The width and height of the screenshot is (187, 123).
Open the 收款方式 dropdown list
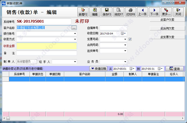[75, 39]
